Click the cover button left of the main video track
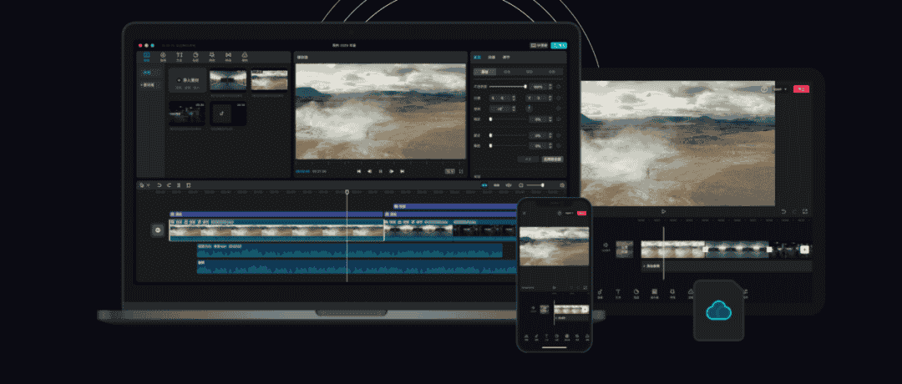The width and height of the screenshot is (902, 384). [157, 230]
